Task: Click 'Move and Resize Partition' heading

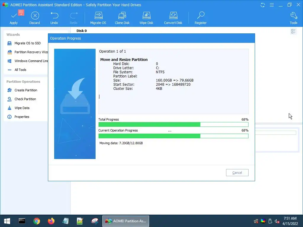Action: coord(124,60)
